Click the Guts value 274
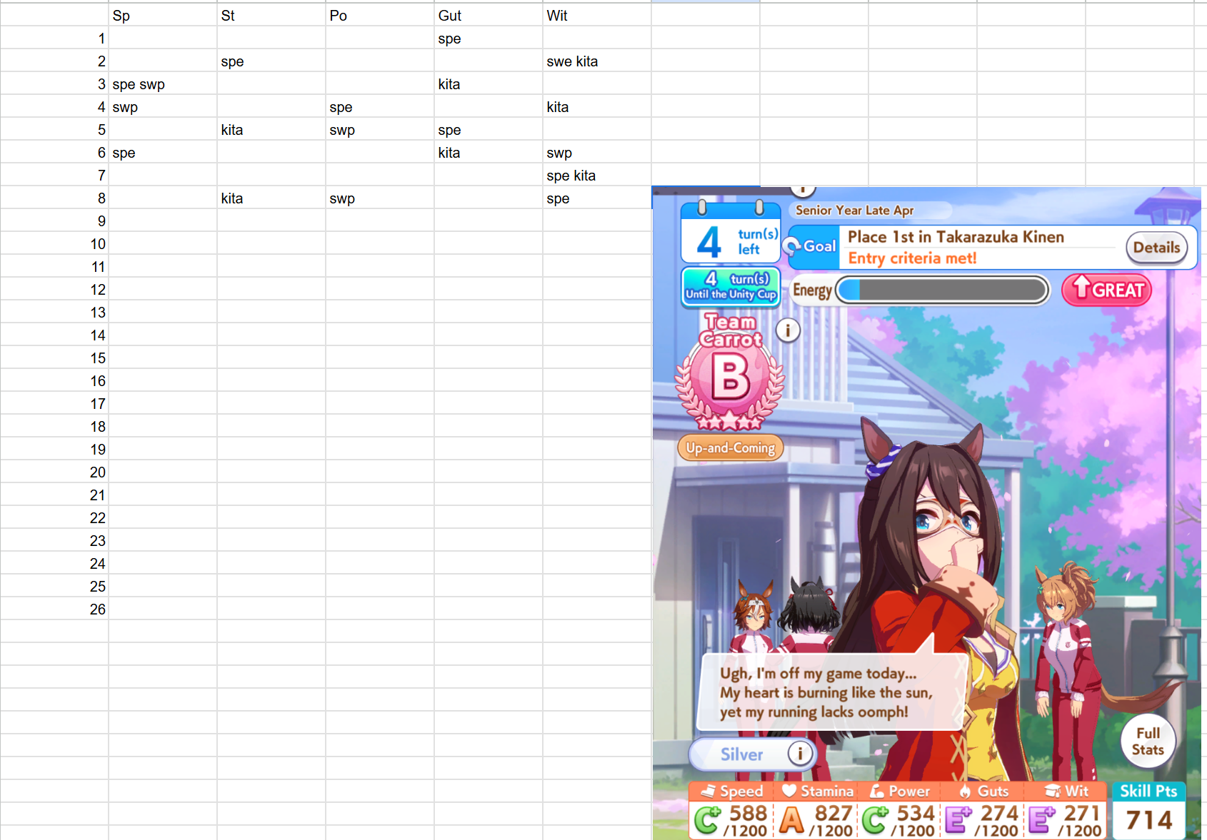The height and width of the screenshot is (840, 1207). pos(999,814)
